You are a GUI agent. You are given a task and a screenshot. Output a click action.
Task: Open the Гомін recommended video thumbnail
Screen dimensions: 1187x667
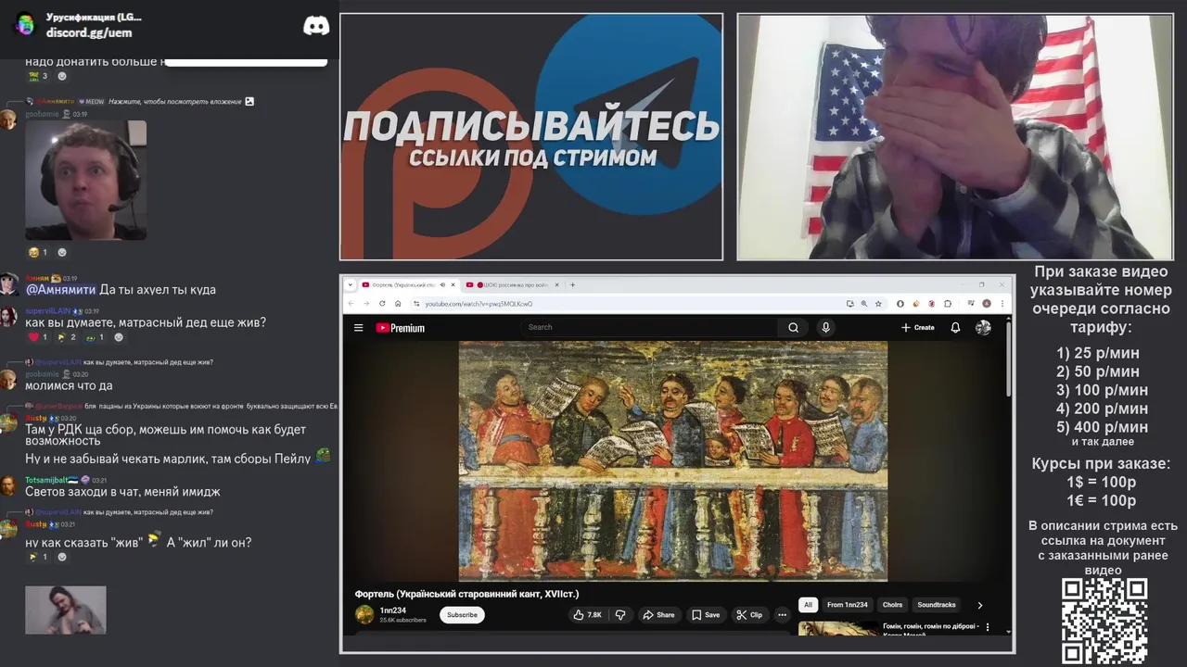point(838,628)
